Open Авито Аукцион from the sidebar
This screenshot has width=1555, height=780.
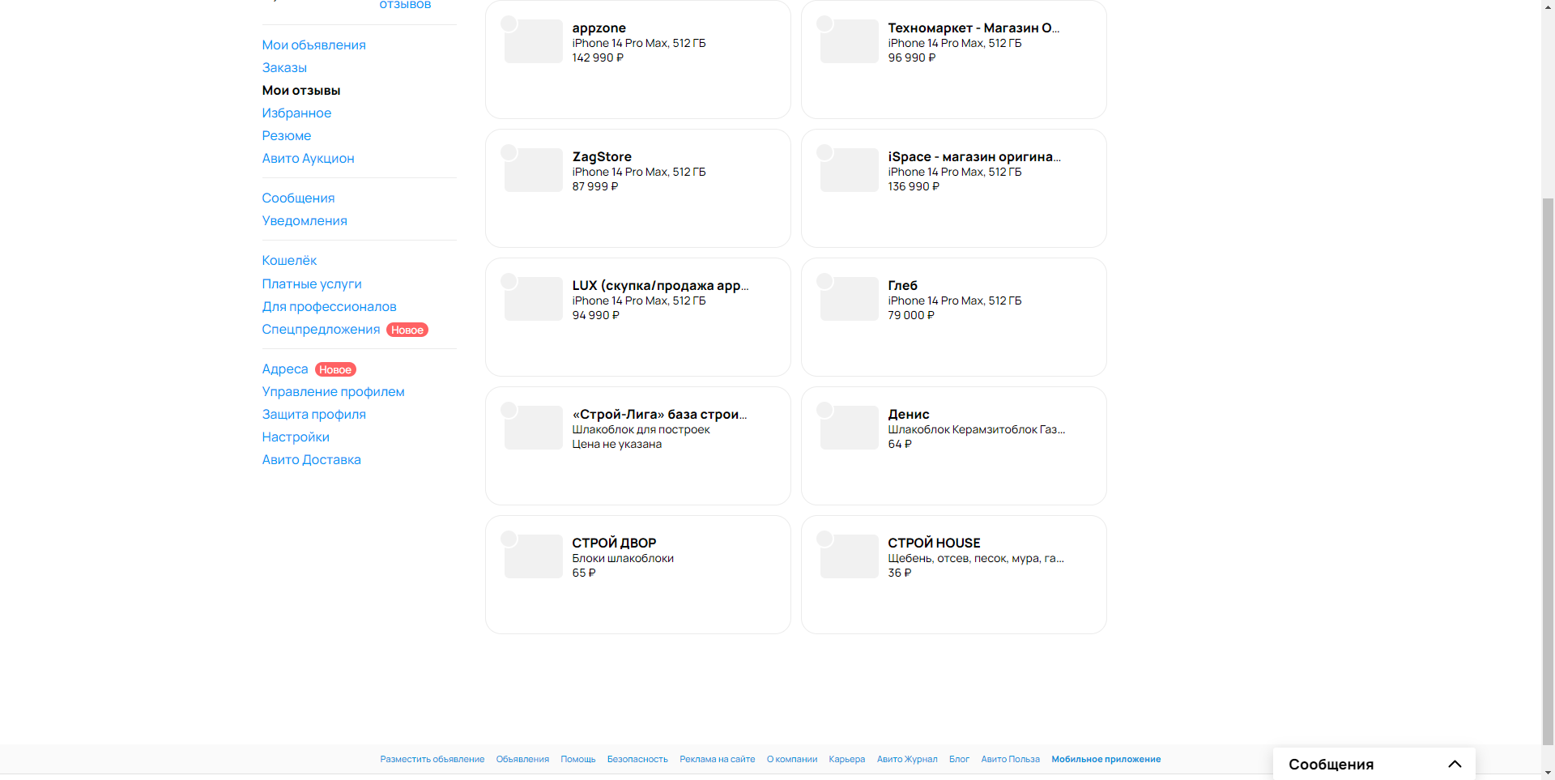(308, 158)
